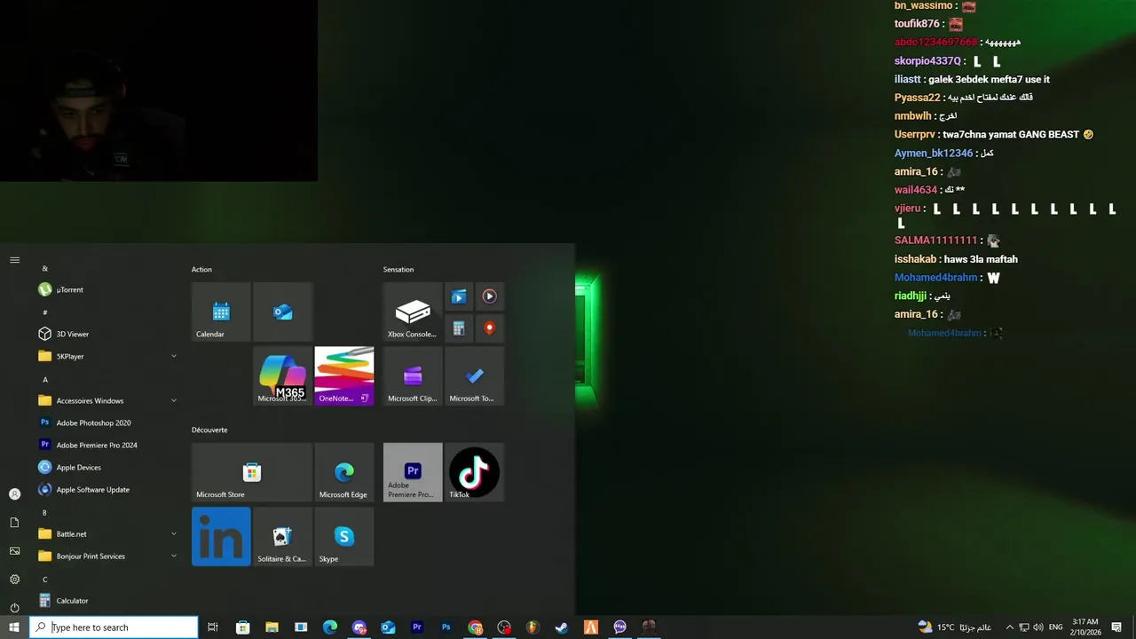This screenshot has width=1136, height=639.
Task: Open Documents from Start sidebar
Action: pyautogui.click(x=14, y=522)
